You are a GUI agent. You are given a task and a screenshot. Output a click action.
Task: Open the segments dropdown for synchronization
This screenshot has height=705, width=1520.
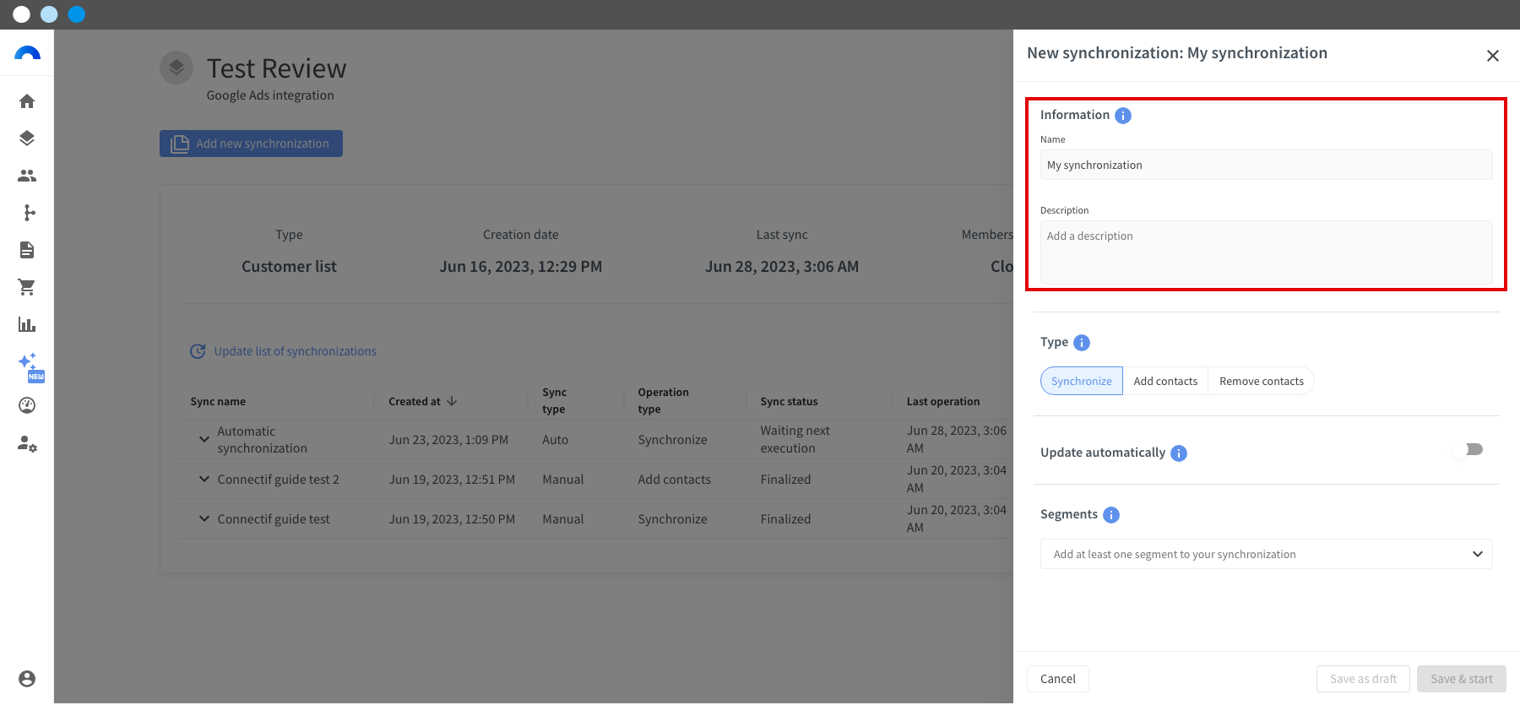point(1266,554)
